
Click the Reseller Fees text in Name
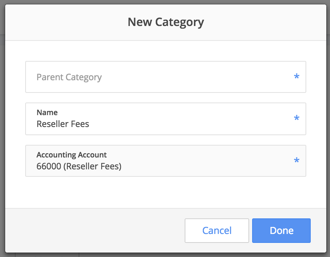(63, 124)
